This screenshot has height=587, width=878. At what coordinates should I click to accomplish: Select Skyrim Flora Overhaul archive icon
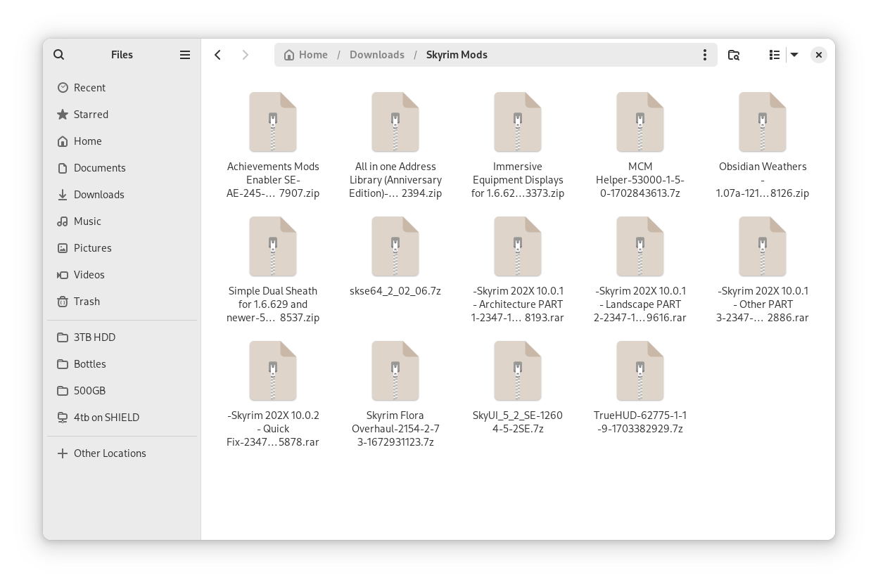(x=395, y=371)
